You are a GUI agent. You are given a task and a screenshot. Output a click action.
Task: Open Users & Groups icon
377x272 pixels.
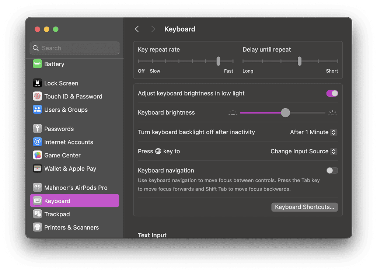click(x=37, y=110)
